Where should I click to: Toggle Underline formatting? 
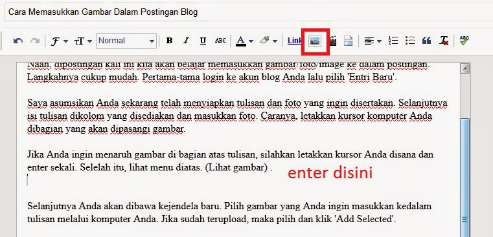203,41
